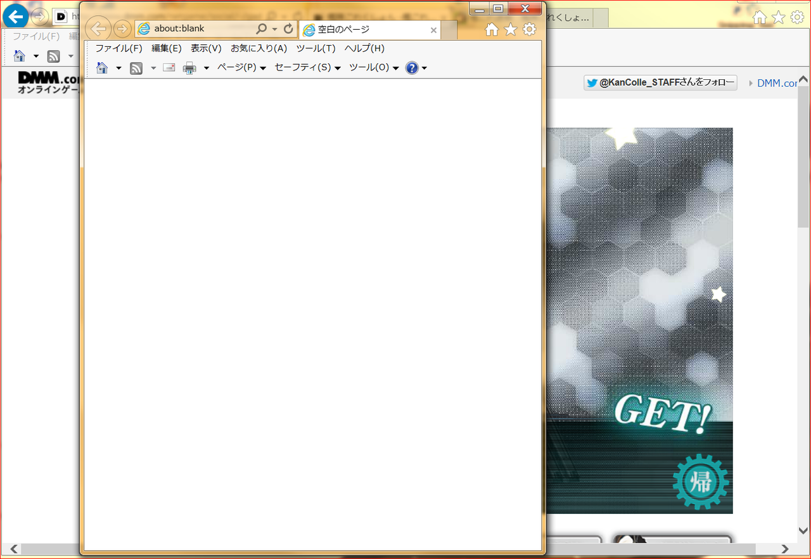Open Tools gear in front window

coord(529,29)
